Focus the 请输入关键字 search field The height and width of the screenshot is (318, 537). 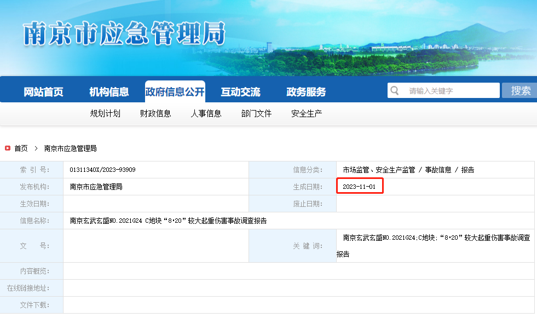[x=443, y=91]
